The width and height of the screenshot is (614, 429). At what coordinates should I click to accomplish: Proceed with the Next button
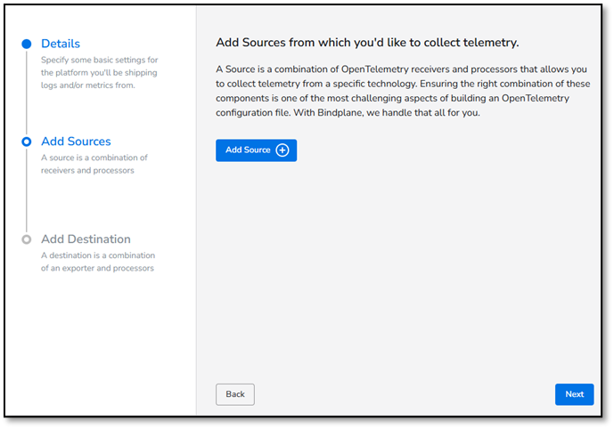(574, 394)
